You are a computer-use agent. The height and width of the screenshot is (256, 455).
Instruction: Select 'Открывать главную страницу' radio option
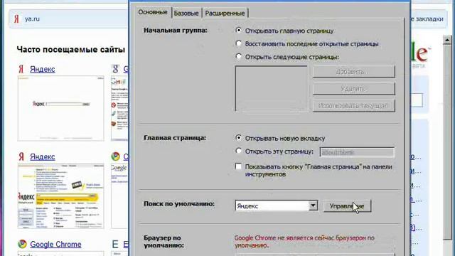click(239, 30)
